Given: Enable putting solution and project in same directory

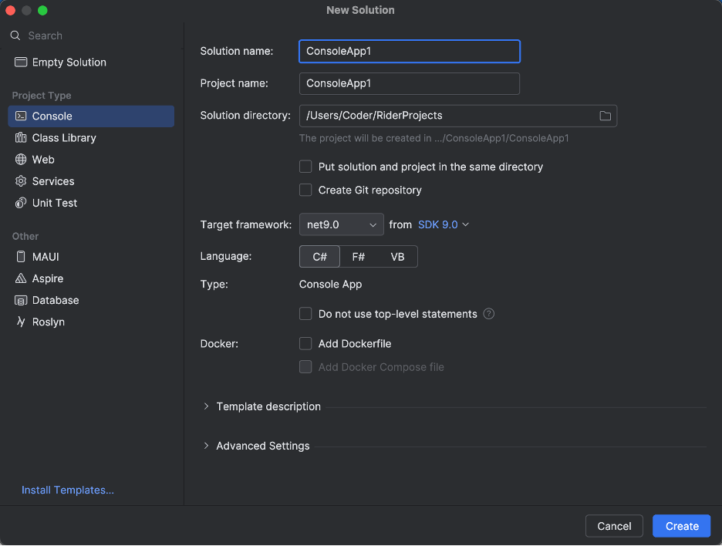Looking at the screenshot, I should (305, 167).
